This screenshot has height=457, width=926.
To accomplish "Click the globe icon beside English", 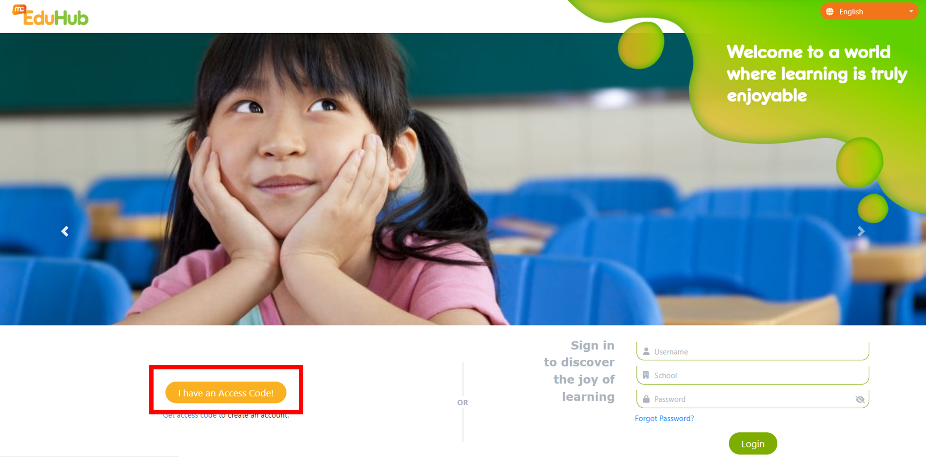I will point(830,12).
